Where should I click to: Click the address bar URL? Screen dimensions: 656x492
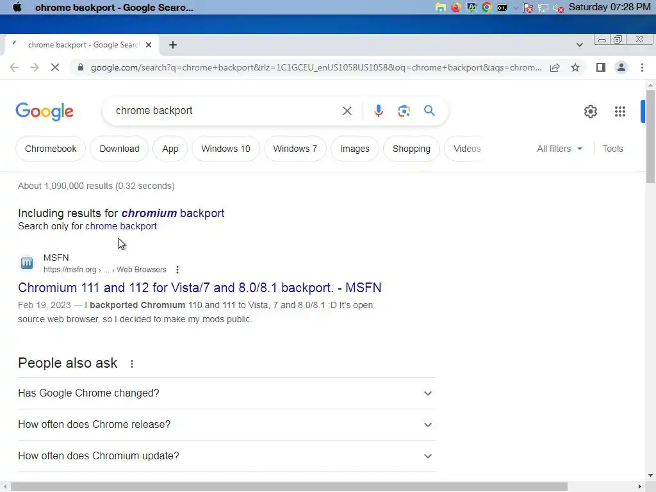(316, 67)
